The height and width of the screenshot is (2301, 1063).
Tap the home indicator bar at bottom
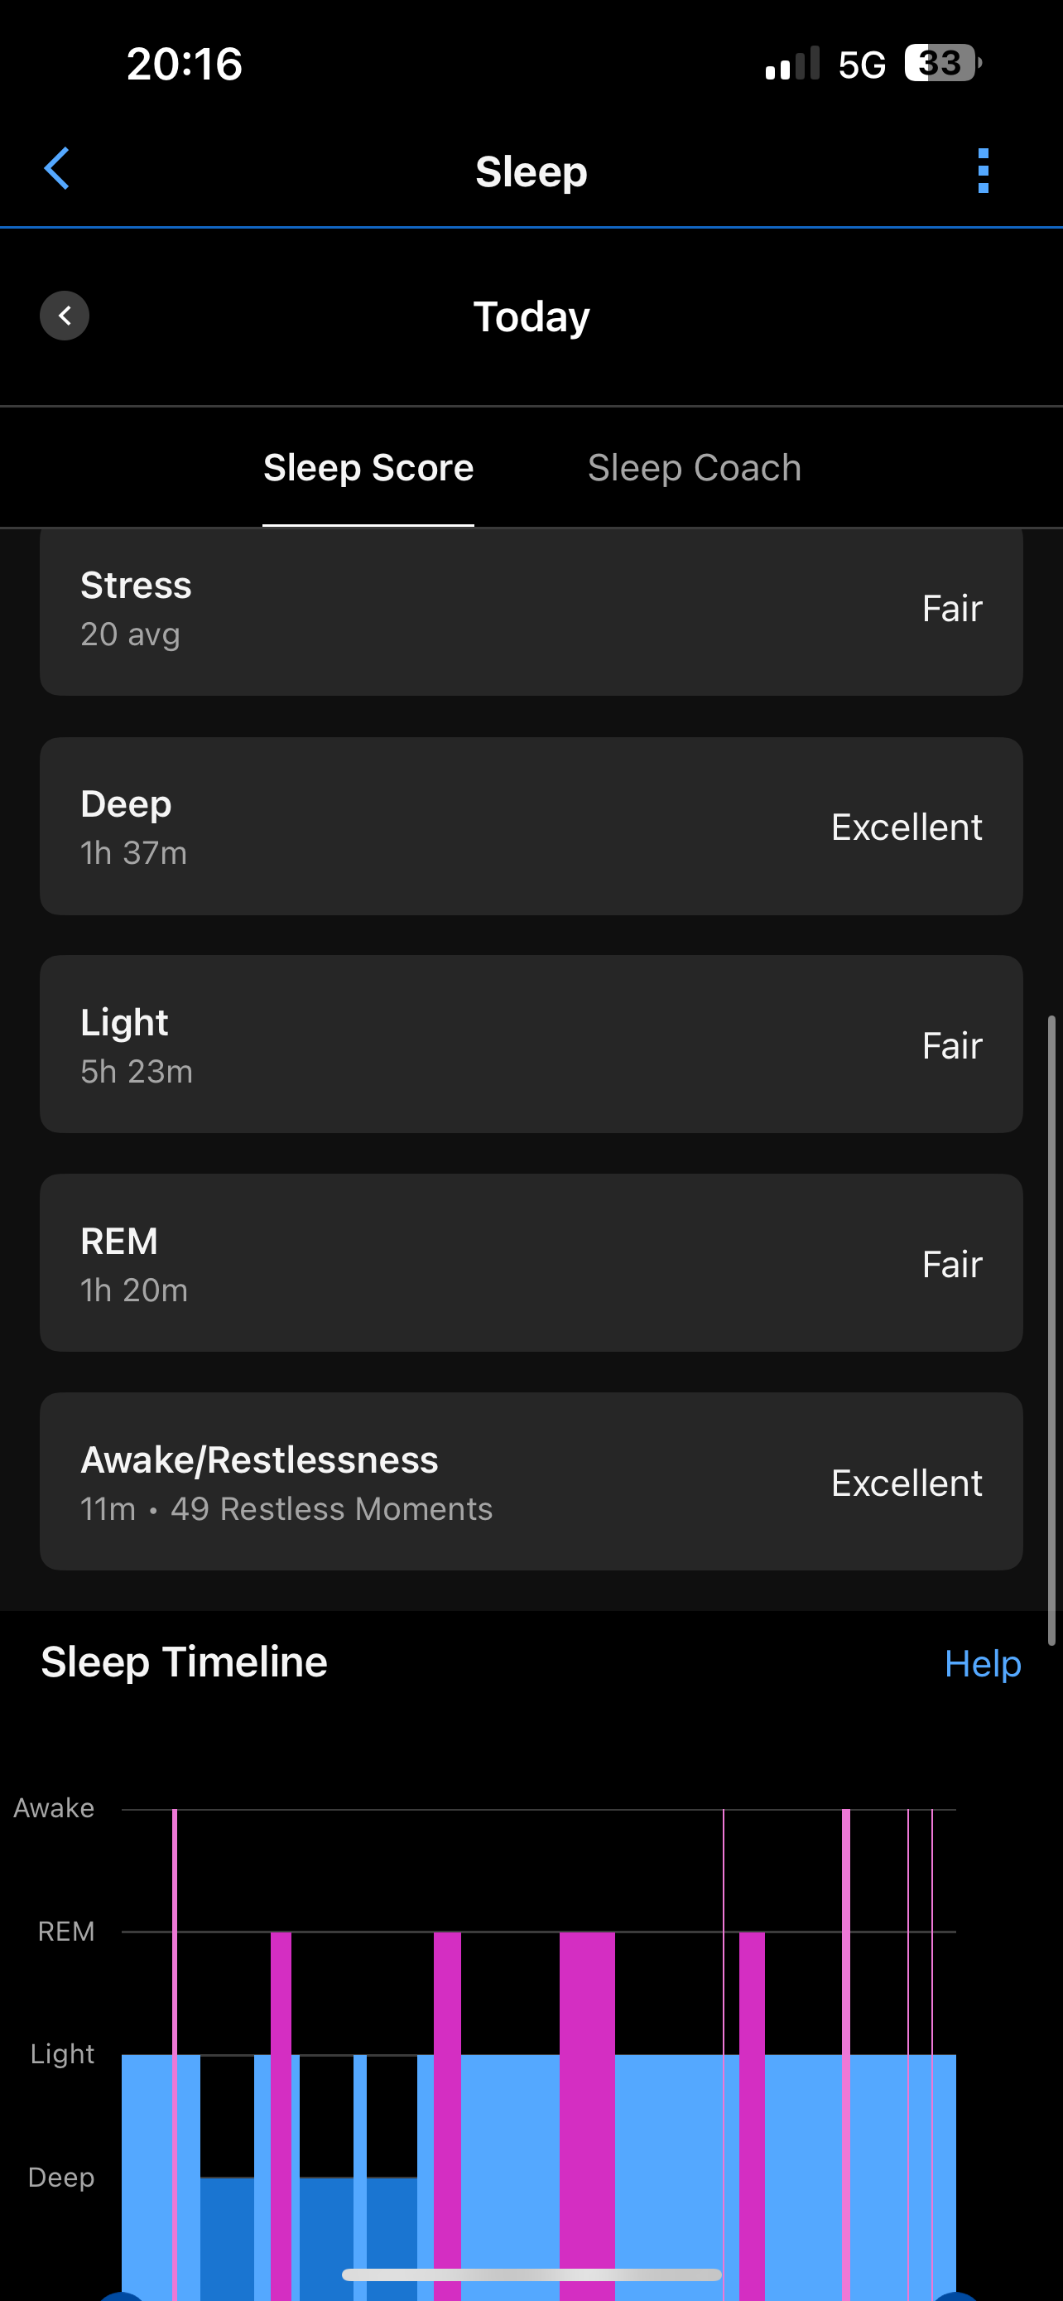tap(531, 2274)
